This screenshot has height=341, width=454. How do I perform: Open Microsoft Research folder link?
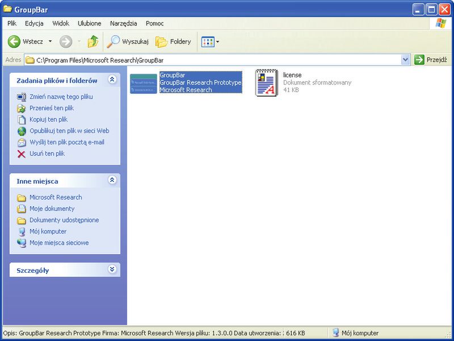tap(56, 197)
